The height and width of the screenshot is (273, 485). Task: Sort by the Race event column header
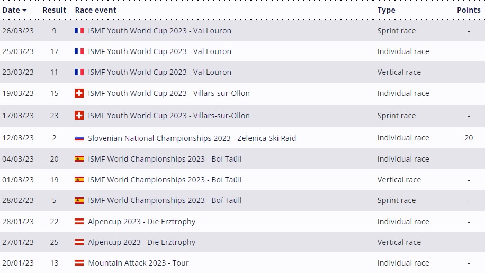tap(95, 10)
